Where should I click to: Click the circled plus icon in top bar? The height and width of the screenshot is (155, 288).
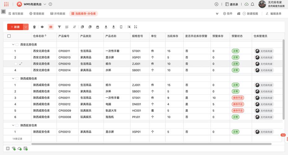[x=216, y=4]
